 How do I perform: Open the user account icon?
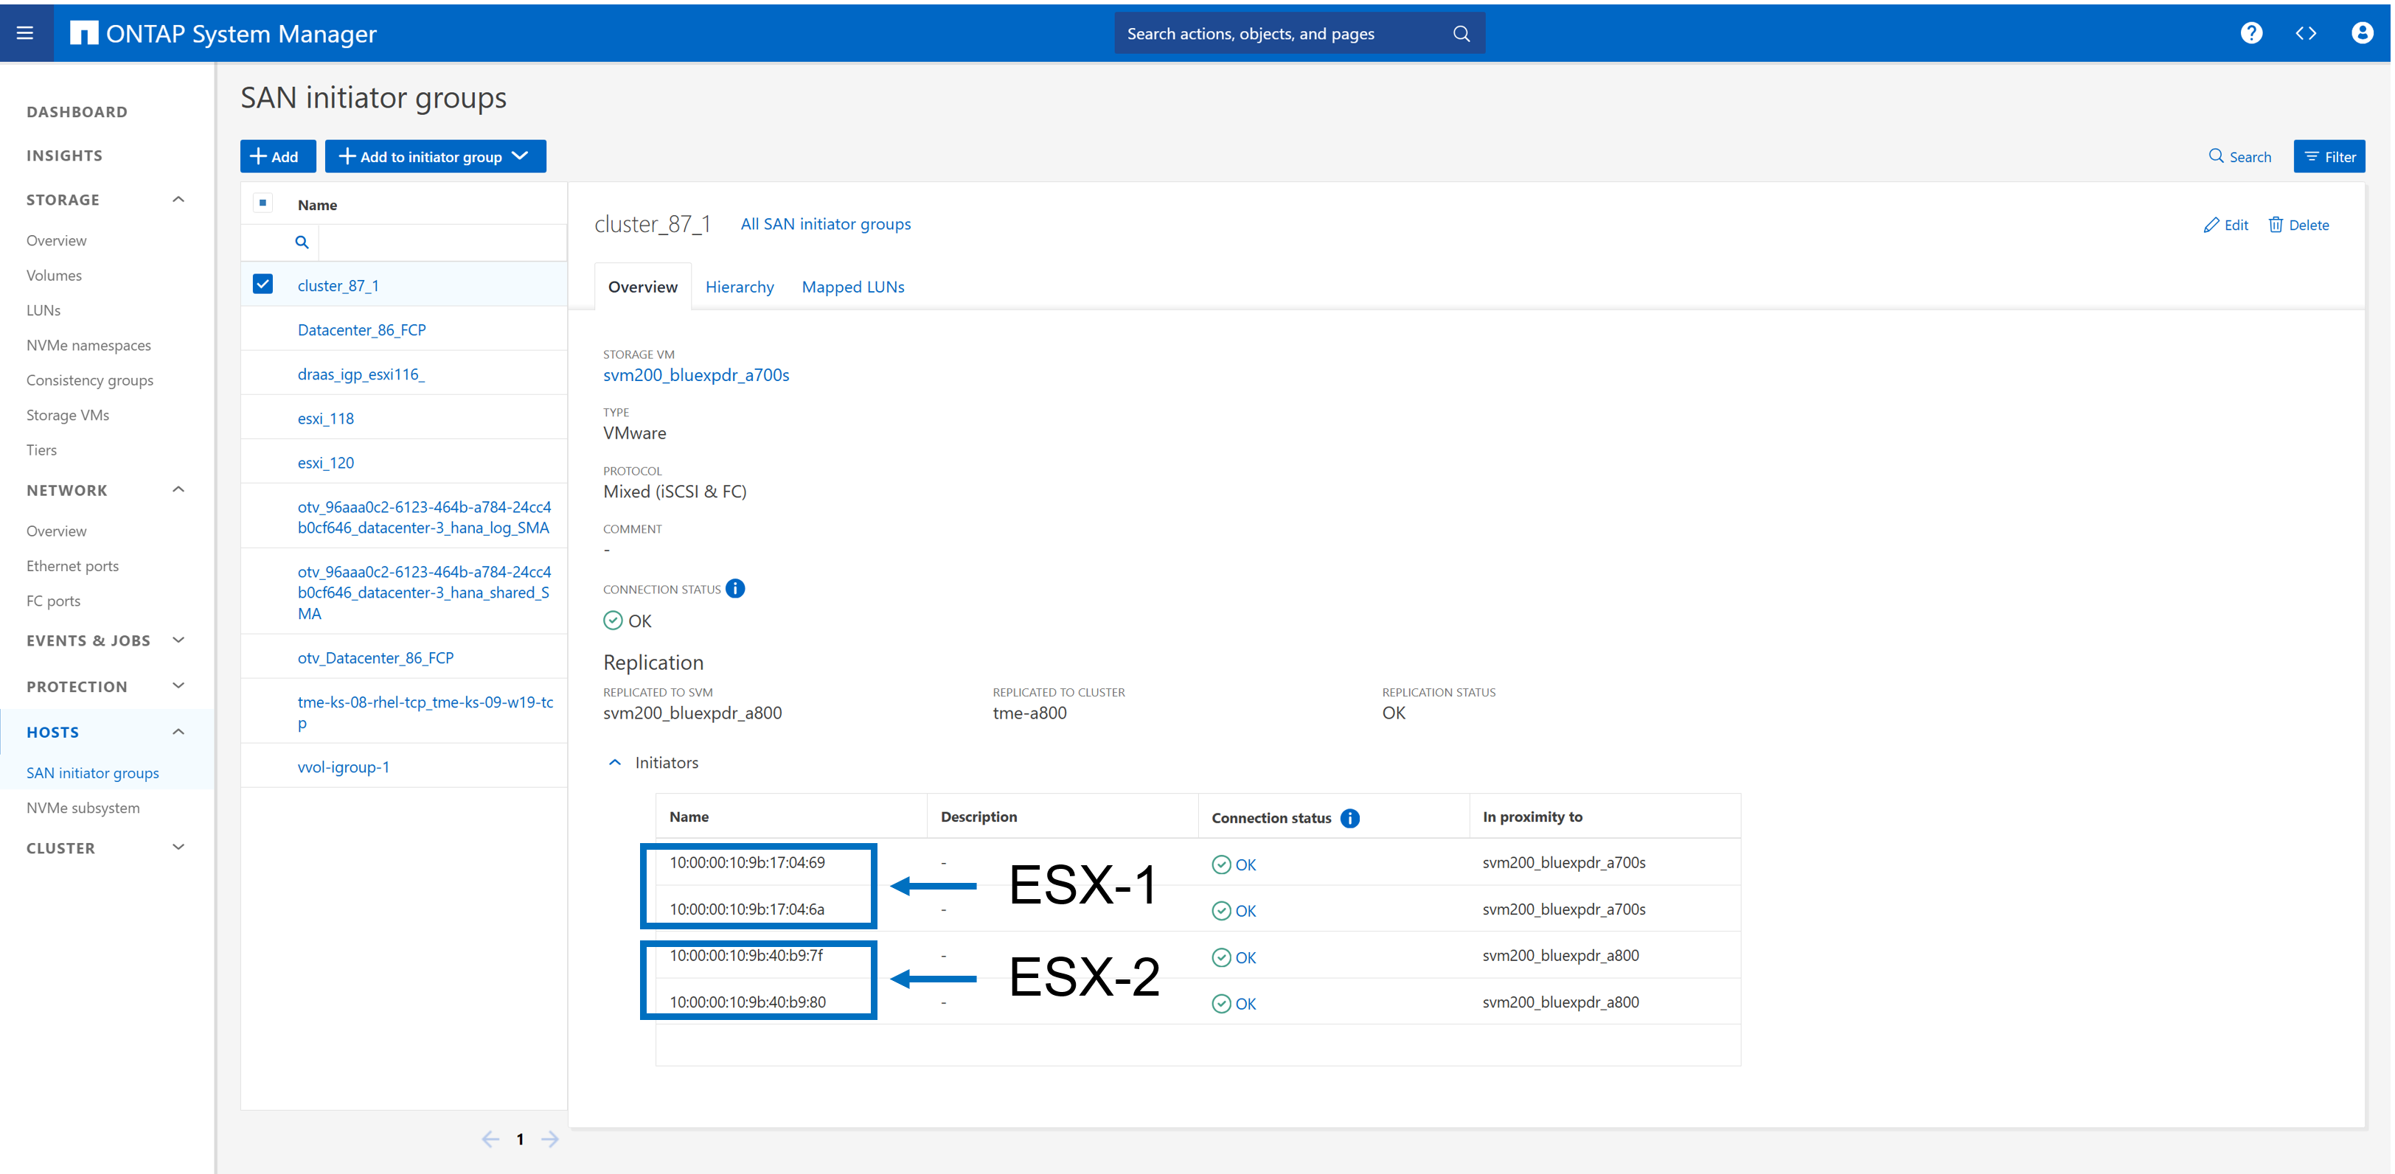pyautogui.click(x=2362, y=33)
